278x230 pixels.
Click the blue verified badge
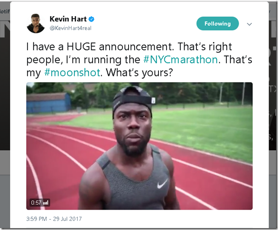(x=92, y=19)
